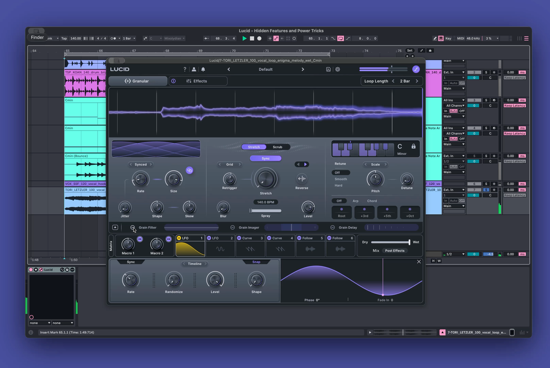Go to next preset with right arrow

coord(302,69)
